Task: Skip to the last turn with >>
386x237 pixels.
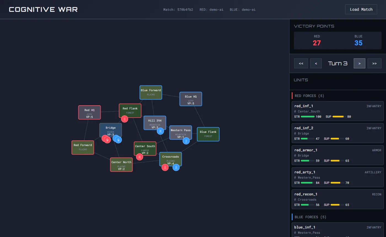Action: coord(374,63)
